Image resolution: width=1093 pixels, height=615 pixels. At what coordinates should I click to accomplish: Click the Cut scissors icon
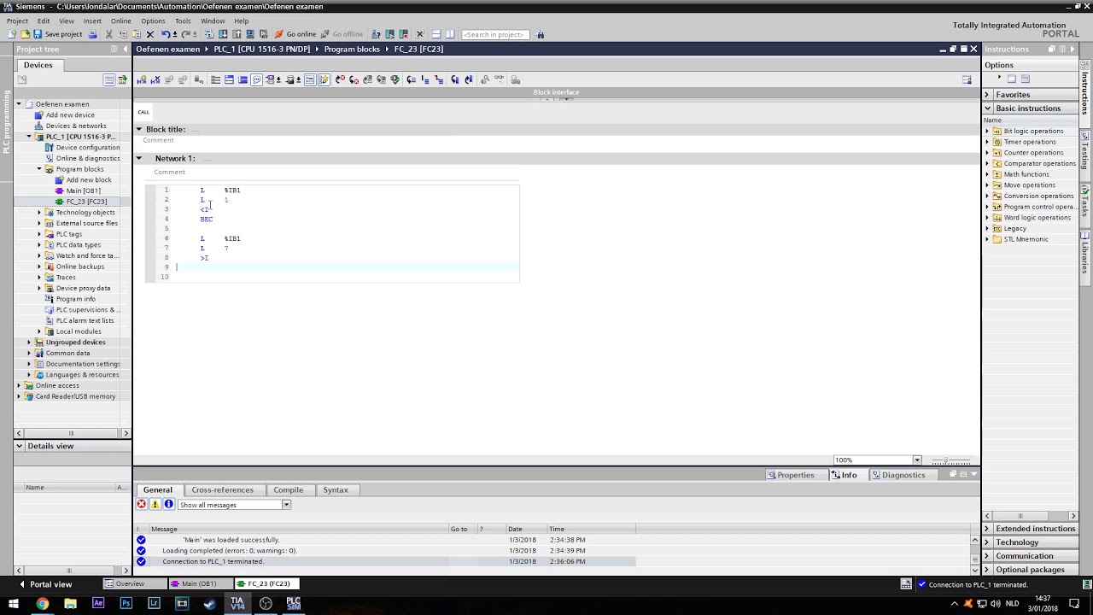tap(108, 34)
